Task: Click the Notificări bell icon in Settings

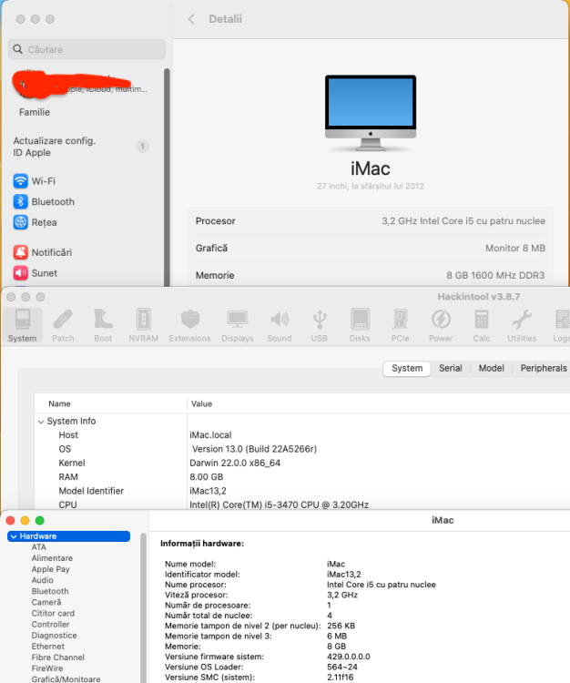Action: (20, 252)
